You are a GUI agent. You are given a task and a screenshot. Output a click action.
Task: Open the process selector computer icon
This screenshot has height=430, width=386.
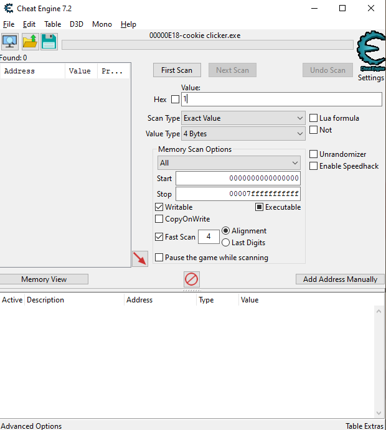(x=10, y=42)
